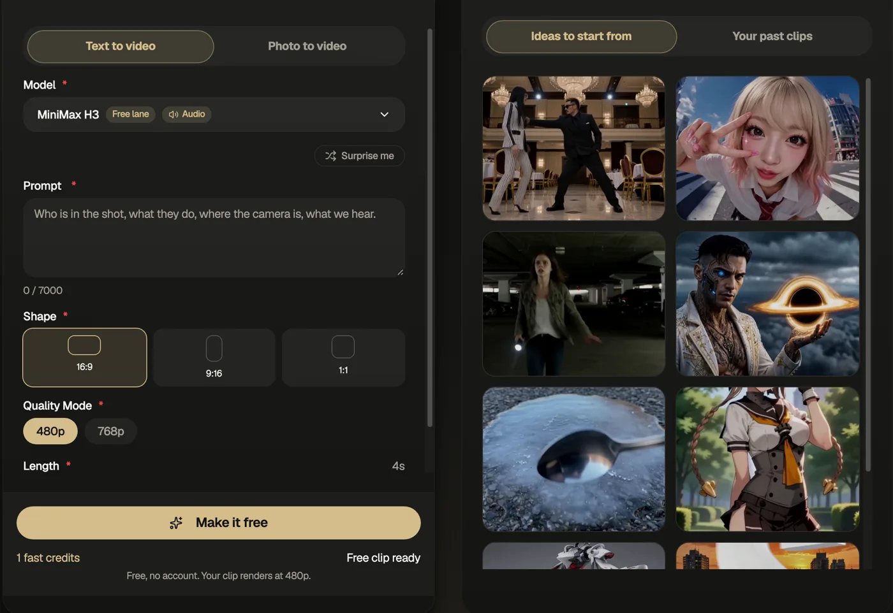Click the model dropdown chevron arrow
This screenshot has width=893, height=613.
pos(385,115)
